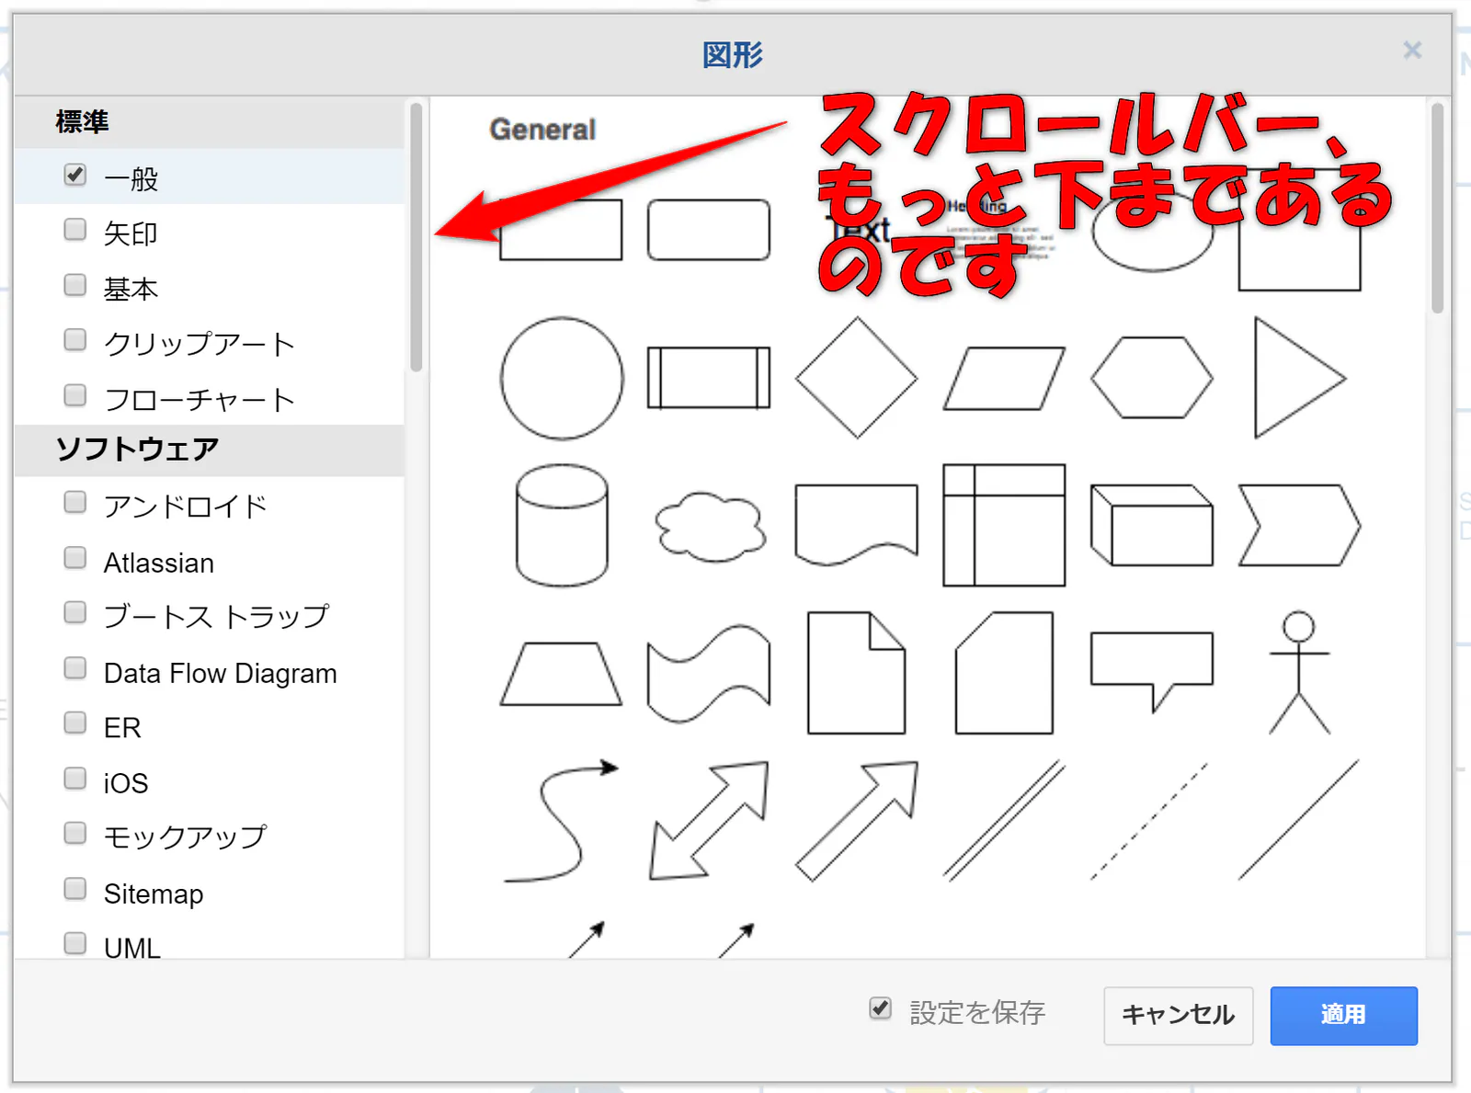Click the ソフトウェア section header
This screenshot has height=1093, width=1471.
[210, 450]
